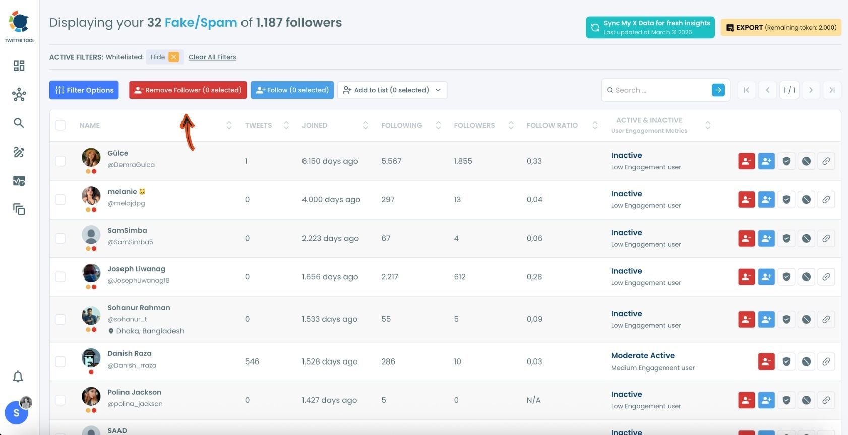Click Clear All Filters link
848x435 pixels.
212,57
